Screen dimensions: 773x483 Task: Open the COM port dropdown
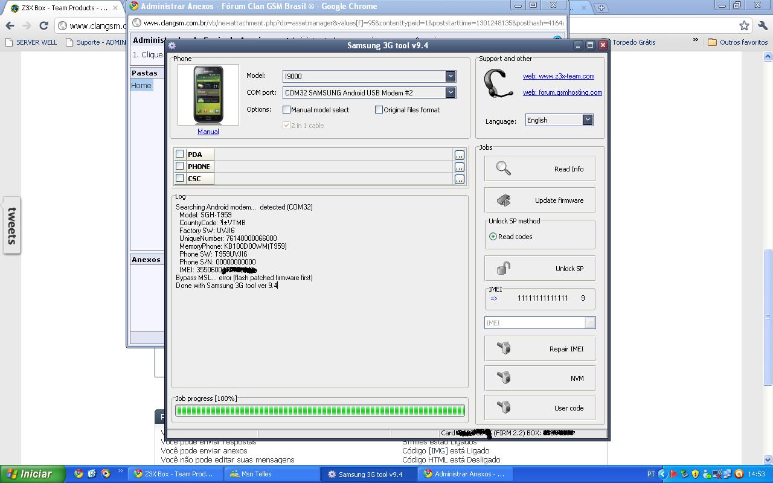[x=450, y=92]
